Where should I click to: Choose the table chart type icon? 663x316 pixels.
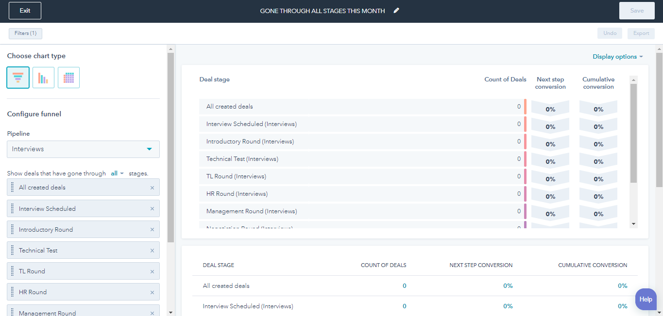point(68,78)
